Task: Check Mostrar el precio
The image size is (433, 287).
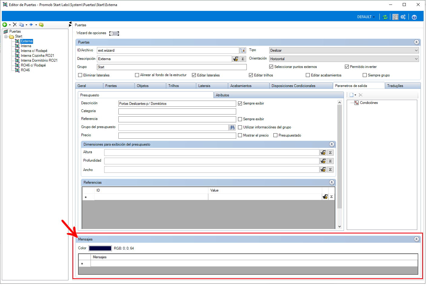Action: (x=240, y=135)
